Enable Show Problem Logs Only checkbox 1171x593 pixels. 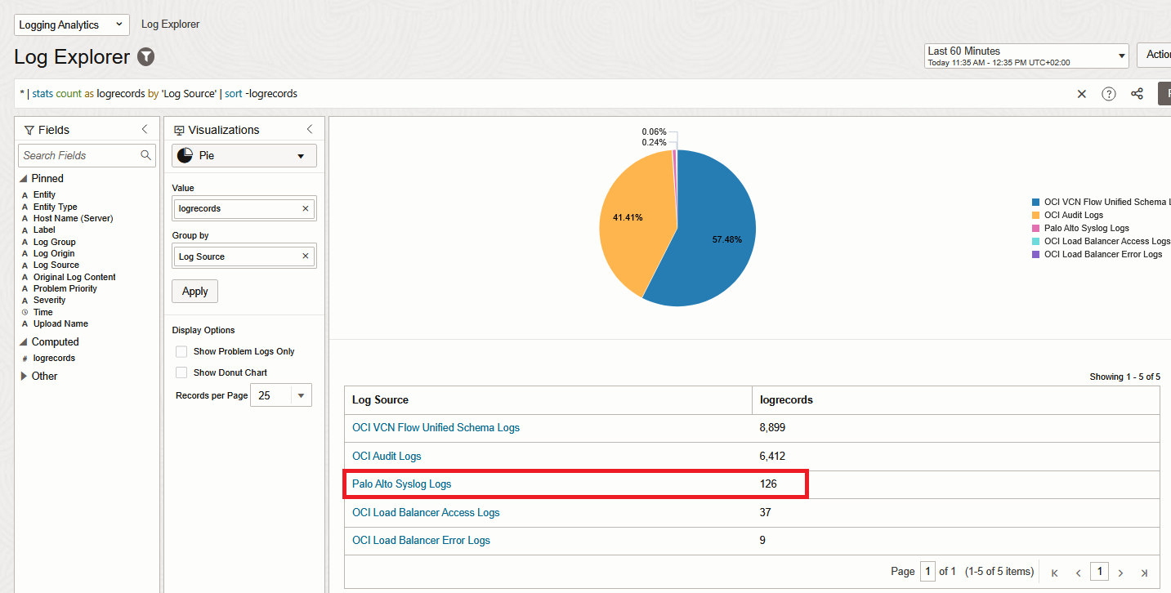(181, 351)
